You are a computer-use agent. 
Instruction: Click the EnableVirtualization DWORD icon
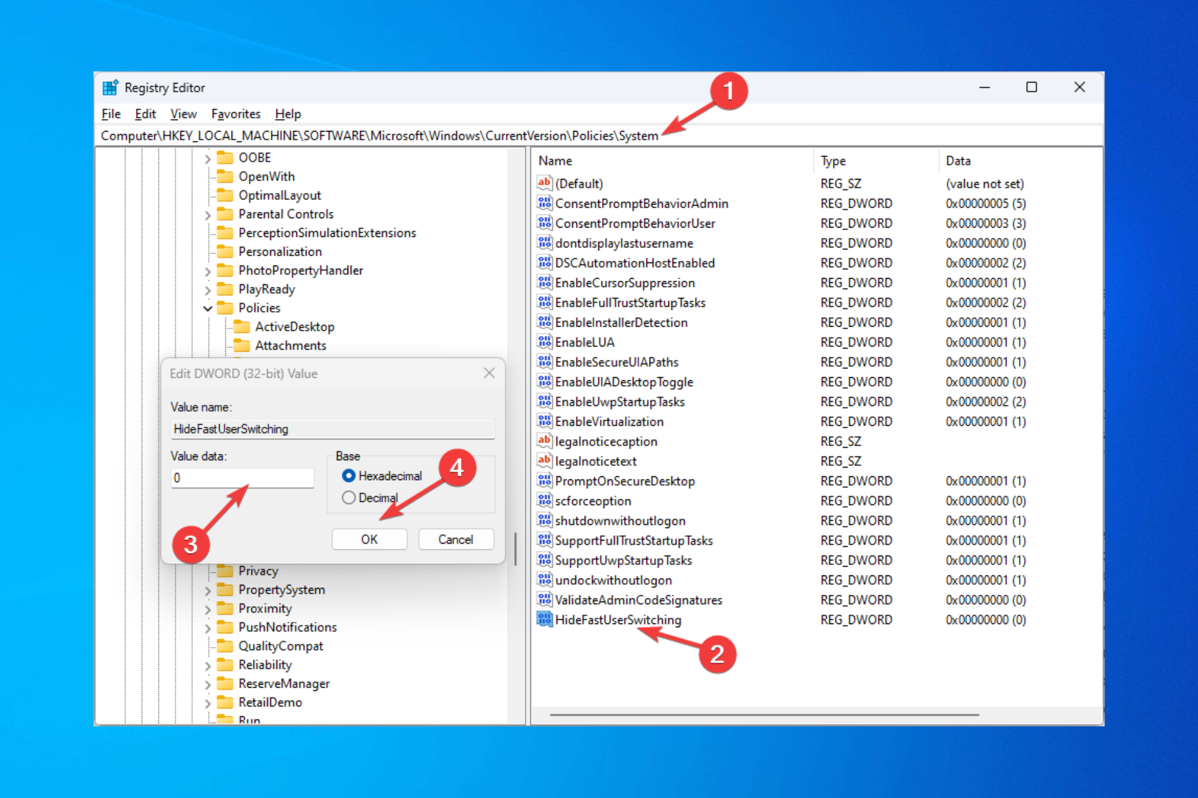pyautogui.click(x=544, y=421)
